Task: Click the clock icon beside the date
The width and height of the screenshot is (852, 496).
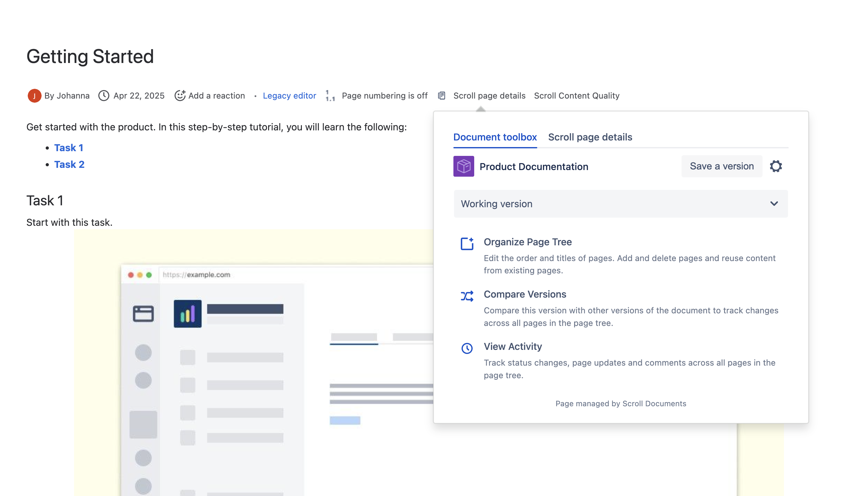Action: (104, 96)
